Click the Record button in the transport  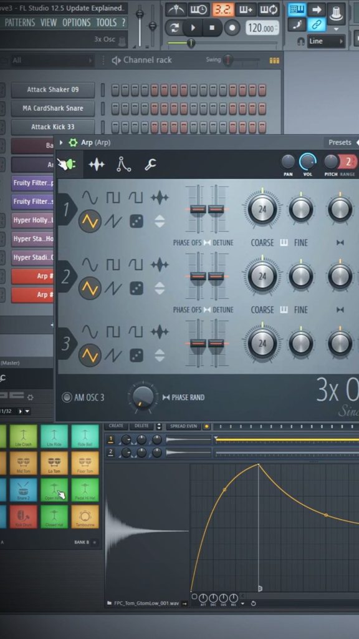[x=232, y=28]
